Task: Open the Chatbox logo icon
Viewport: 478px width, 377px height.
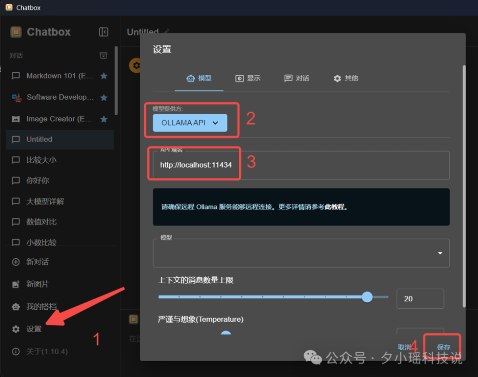Action: tap(16, 31)
